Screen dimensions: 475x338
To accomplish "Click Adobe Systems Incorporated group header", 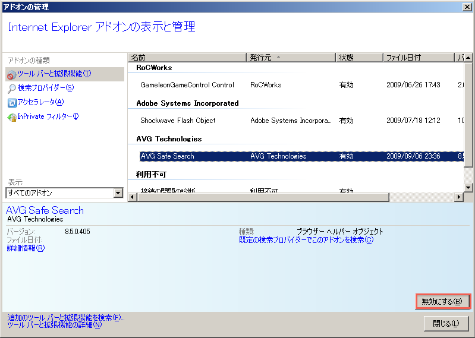I will 187,103.
